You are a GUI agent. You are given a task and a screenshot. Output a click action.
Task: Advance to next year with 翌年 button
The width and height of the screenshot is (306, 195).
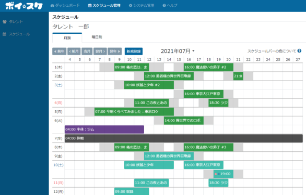click(115, 51)
